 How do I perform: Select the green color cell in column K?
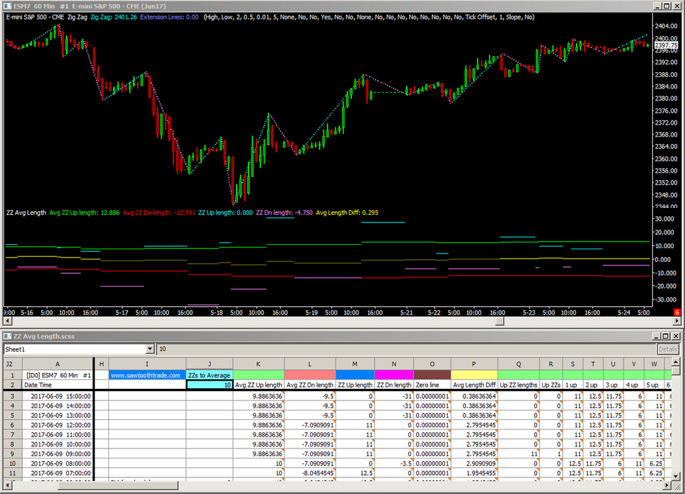point(258,375)
